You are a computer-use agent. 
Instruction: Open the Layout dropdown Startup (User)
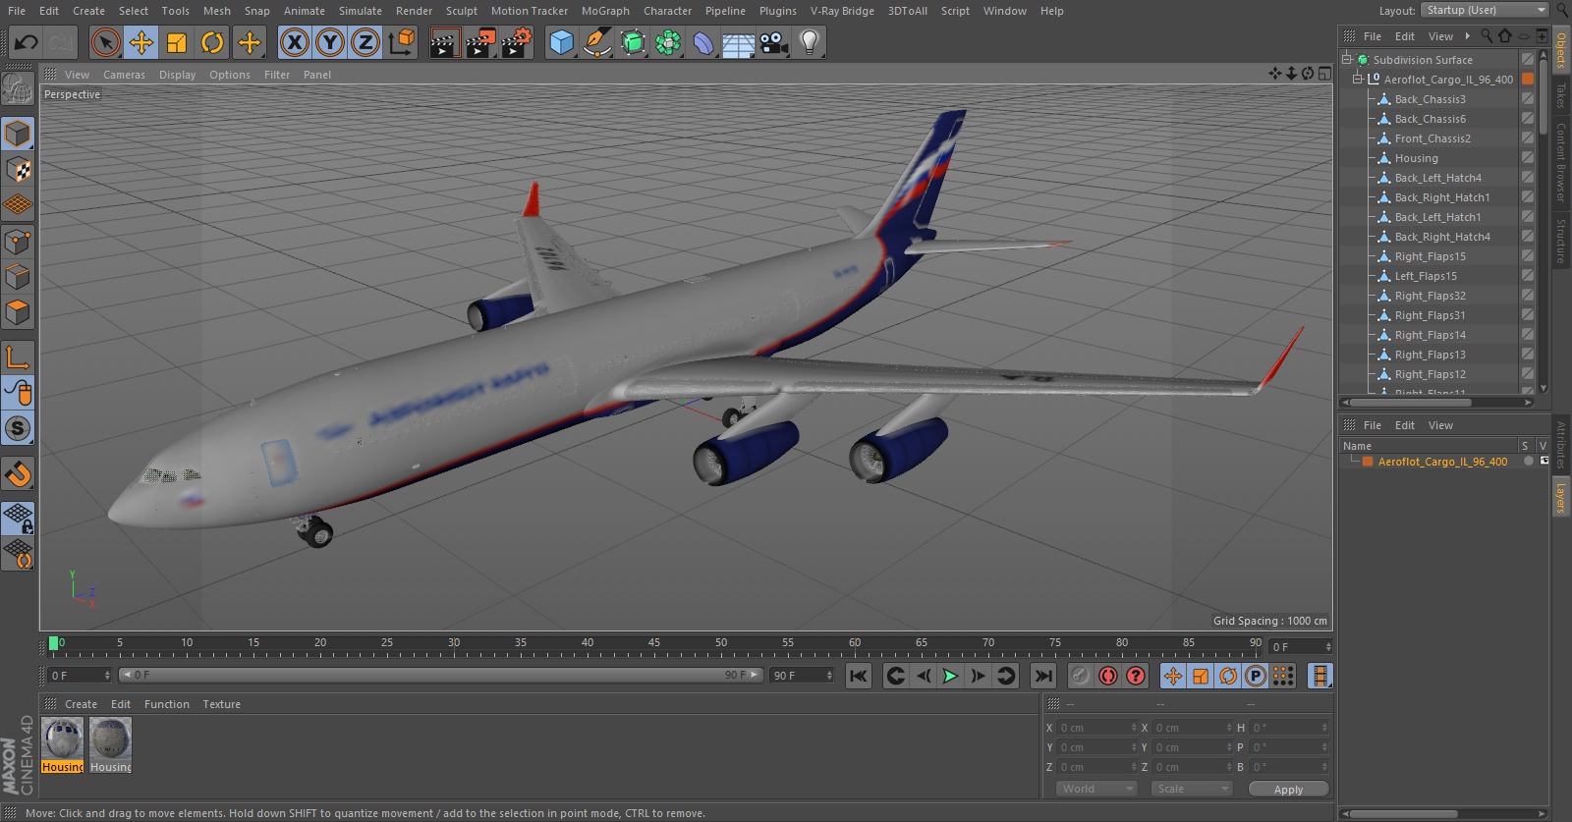[1485, 10]
